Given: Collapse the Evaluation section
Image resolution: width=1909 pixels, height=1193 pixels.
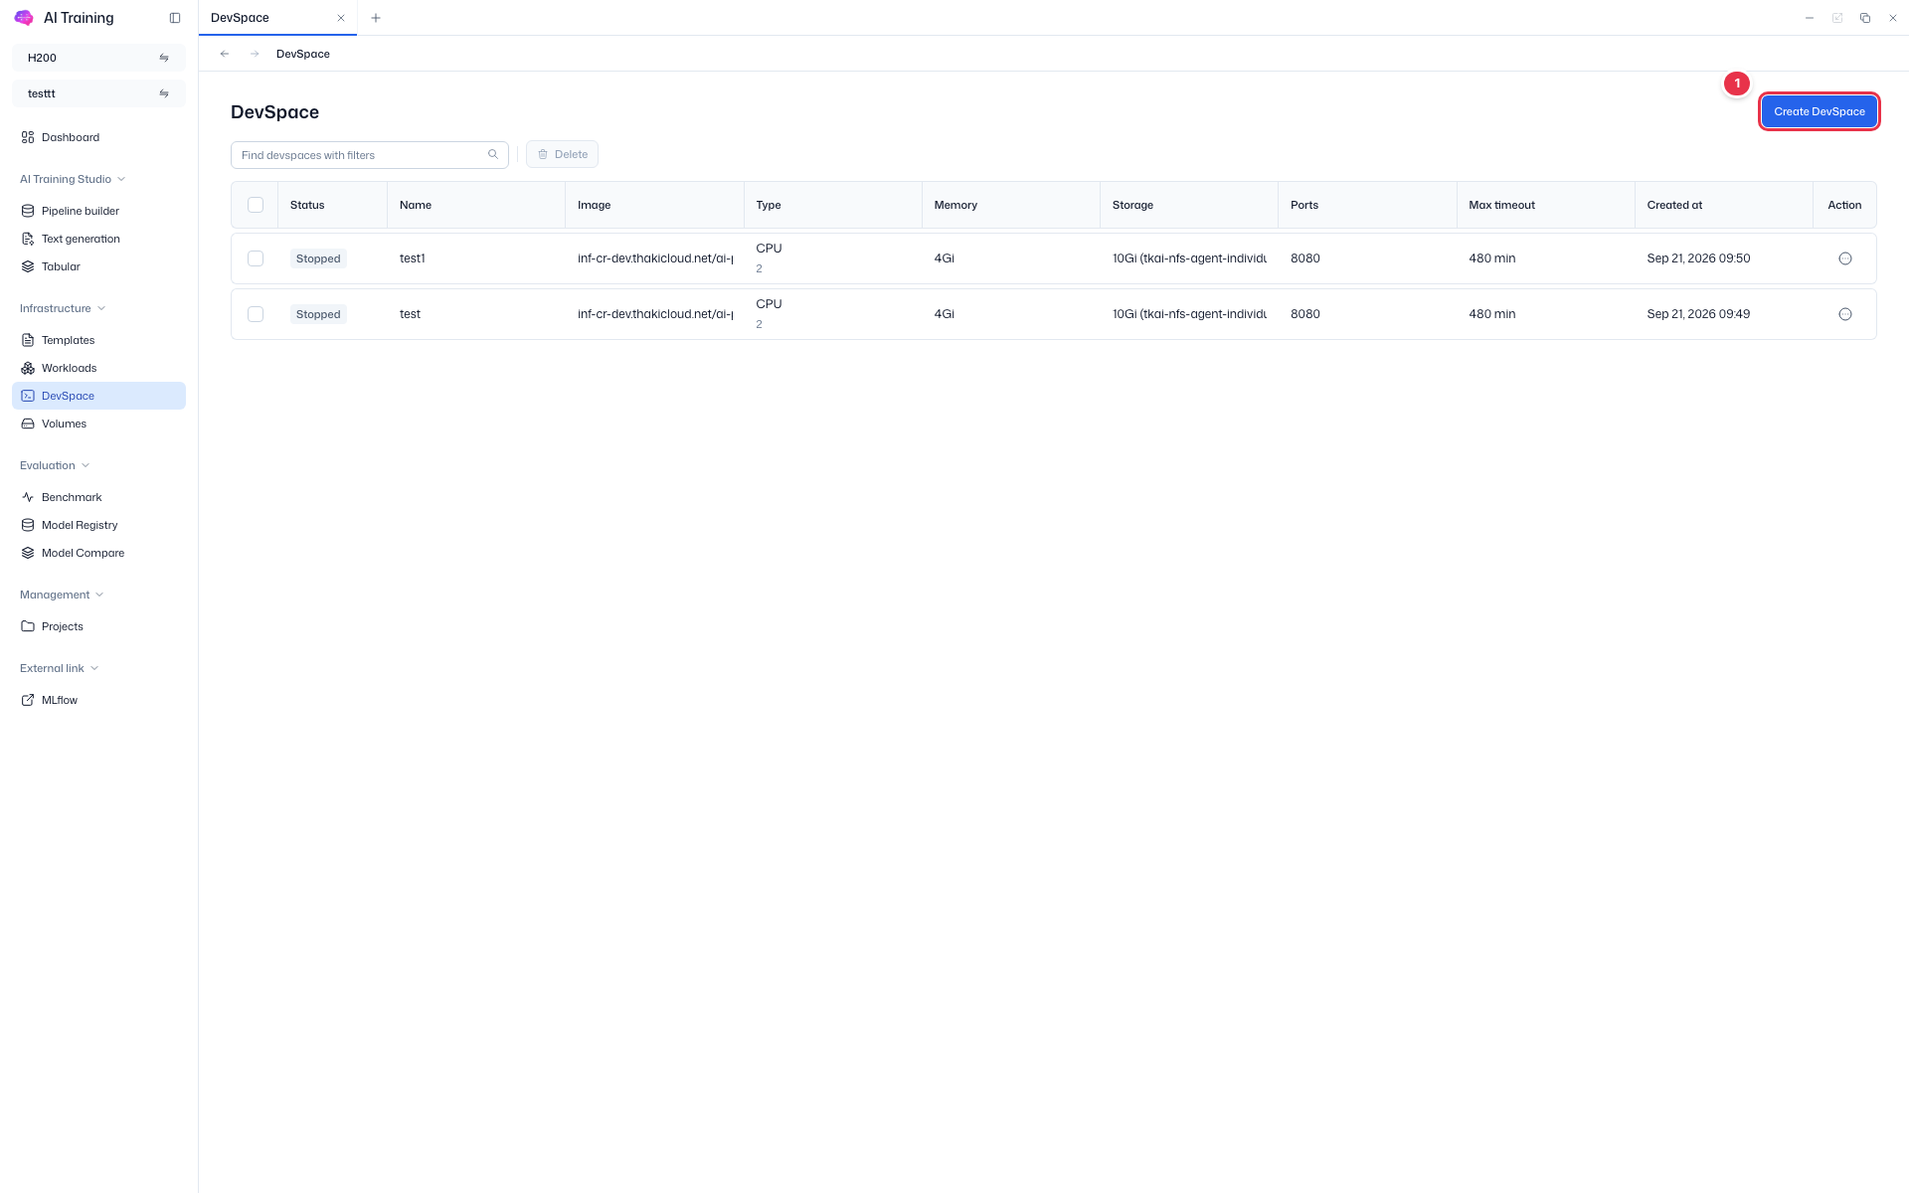Looking at the screenshot, I should (55, 465).
